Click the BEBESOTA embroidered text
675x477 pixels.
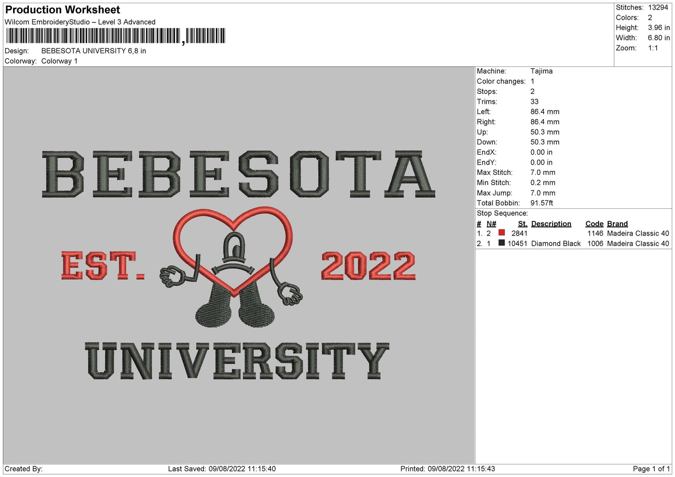click(239, 174)
